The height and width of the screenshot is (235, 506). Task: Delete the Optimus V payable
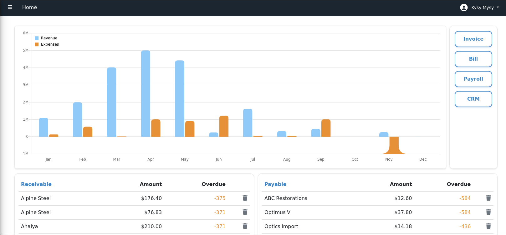488,212
